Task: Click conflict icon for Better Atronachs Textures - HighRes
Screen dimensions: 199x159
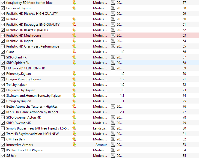Action: (74, 107)
